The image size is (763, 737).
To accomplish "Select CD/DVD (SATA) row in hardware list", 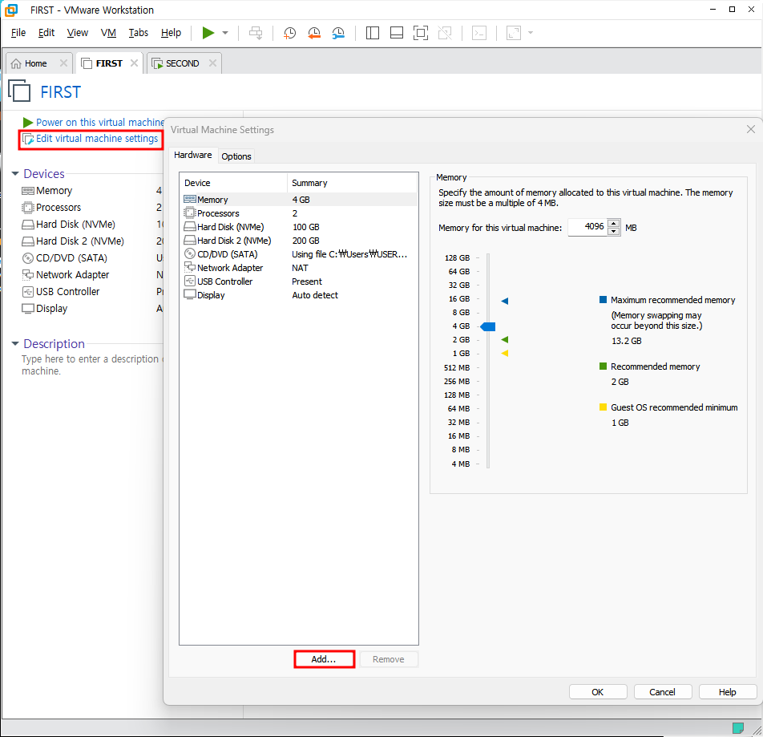I will [x=299, y=254].
